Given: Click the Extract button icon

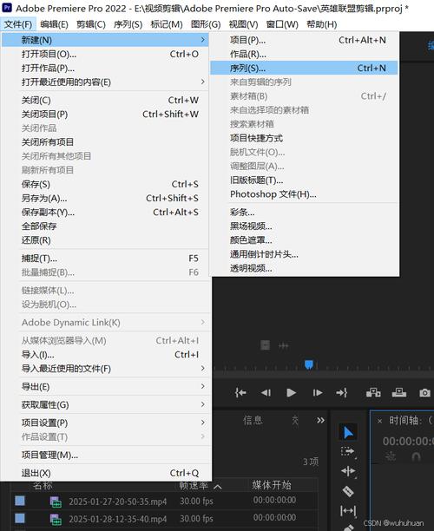Looking at the screenshot, I should pos(399,393).
